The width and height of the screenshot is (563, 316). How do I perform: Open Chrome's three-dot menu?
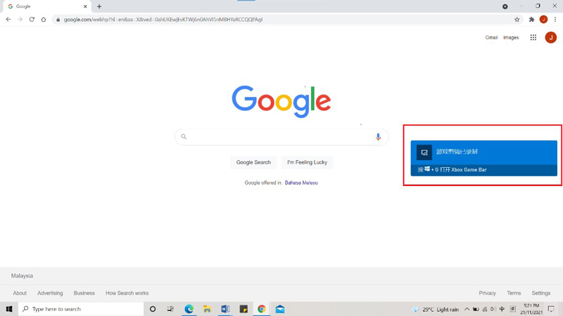click(x=555, y=20)
